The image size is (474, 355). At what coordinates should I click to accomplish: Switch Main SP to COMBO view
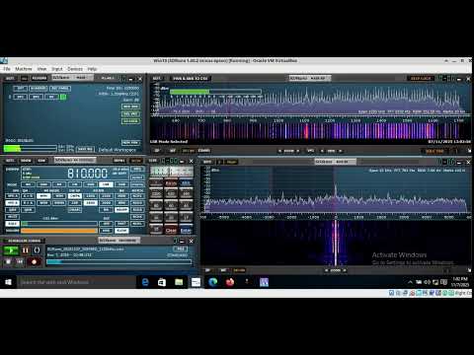[x=204, y=151]
